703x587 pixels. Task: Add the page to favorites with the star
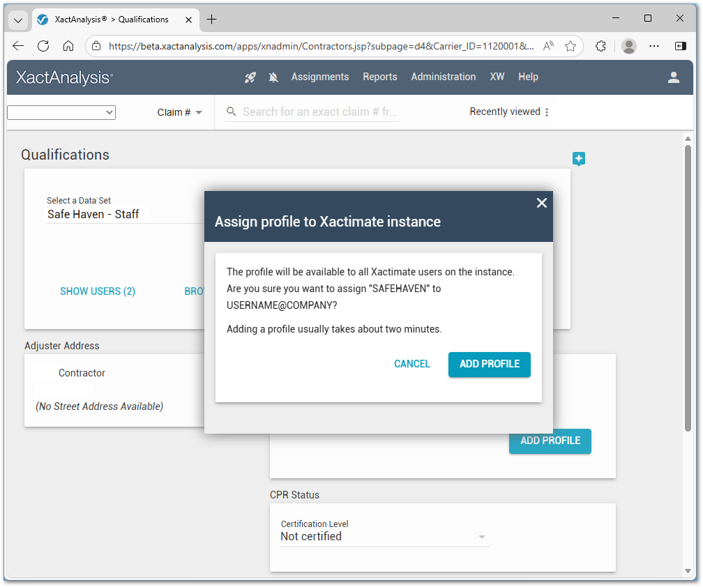(x=570, y=46)
